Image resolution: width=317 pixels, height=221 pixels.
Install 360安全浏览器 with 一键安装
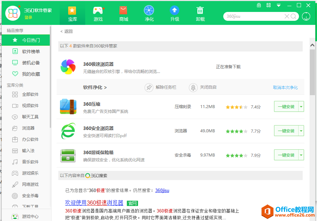point(286,131)
